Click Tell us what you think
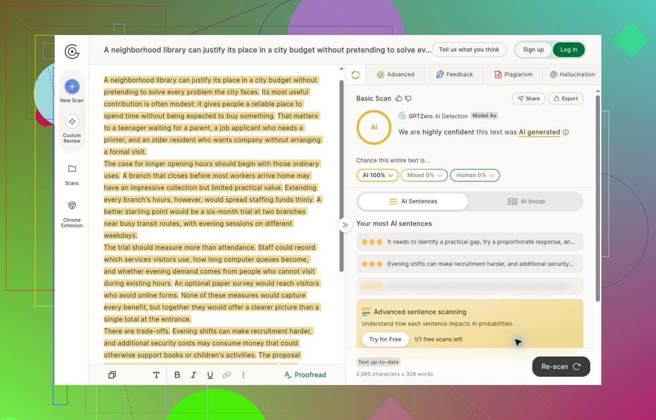Screen dimensions: 656x420 coord(469,50)
